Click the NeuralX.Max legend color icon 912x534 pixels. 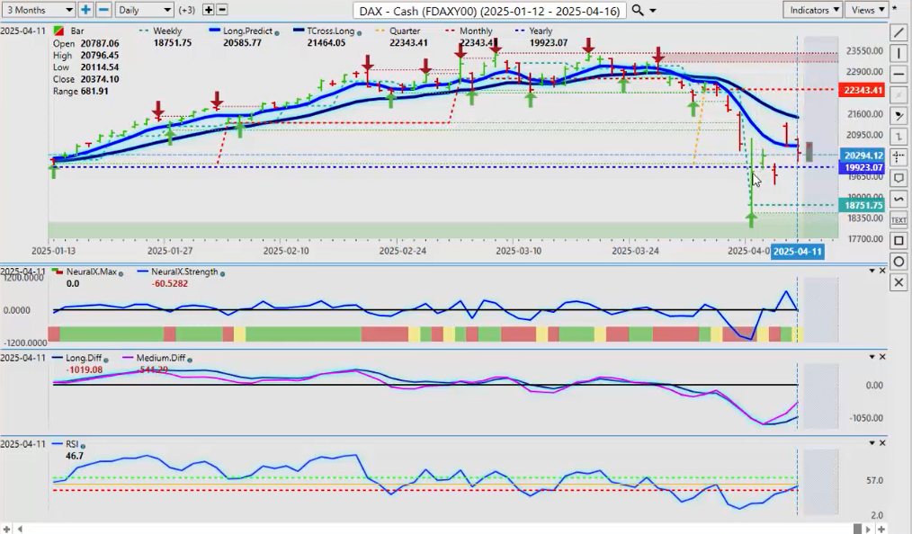[x=58, y=271]
